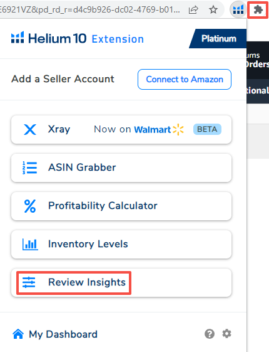This screenshot has width=269, height=352.
Task: Go to My Dashboard link
Action: tap(63, 334)
